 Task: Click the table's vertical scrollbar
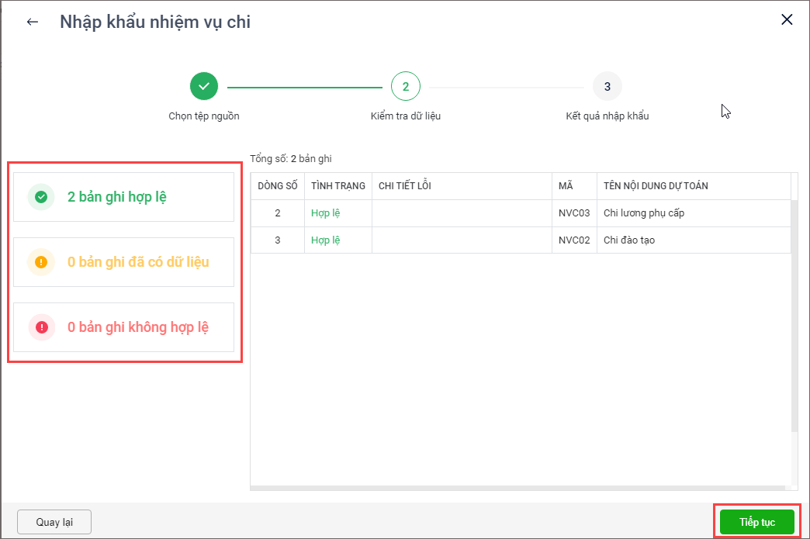(x=794, y=310)
